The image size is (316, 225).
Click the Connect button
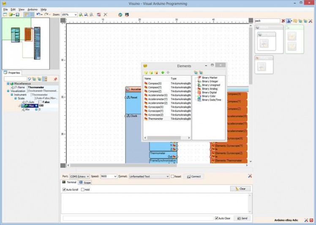(194, 176)
